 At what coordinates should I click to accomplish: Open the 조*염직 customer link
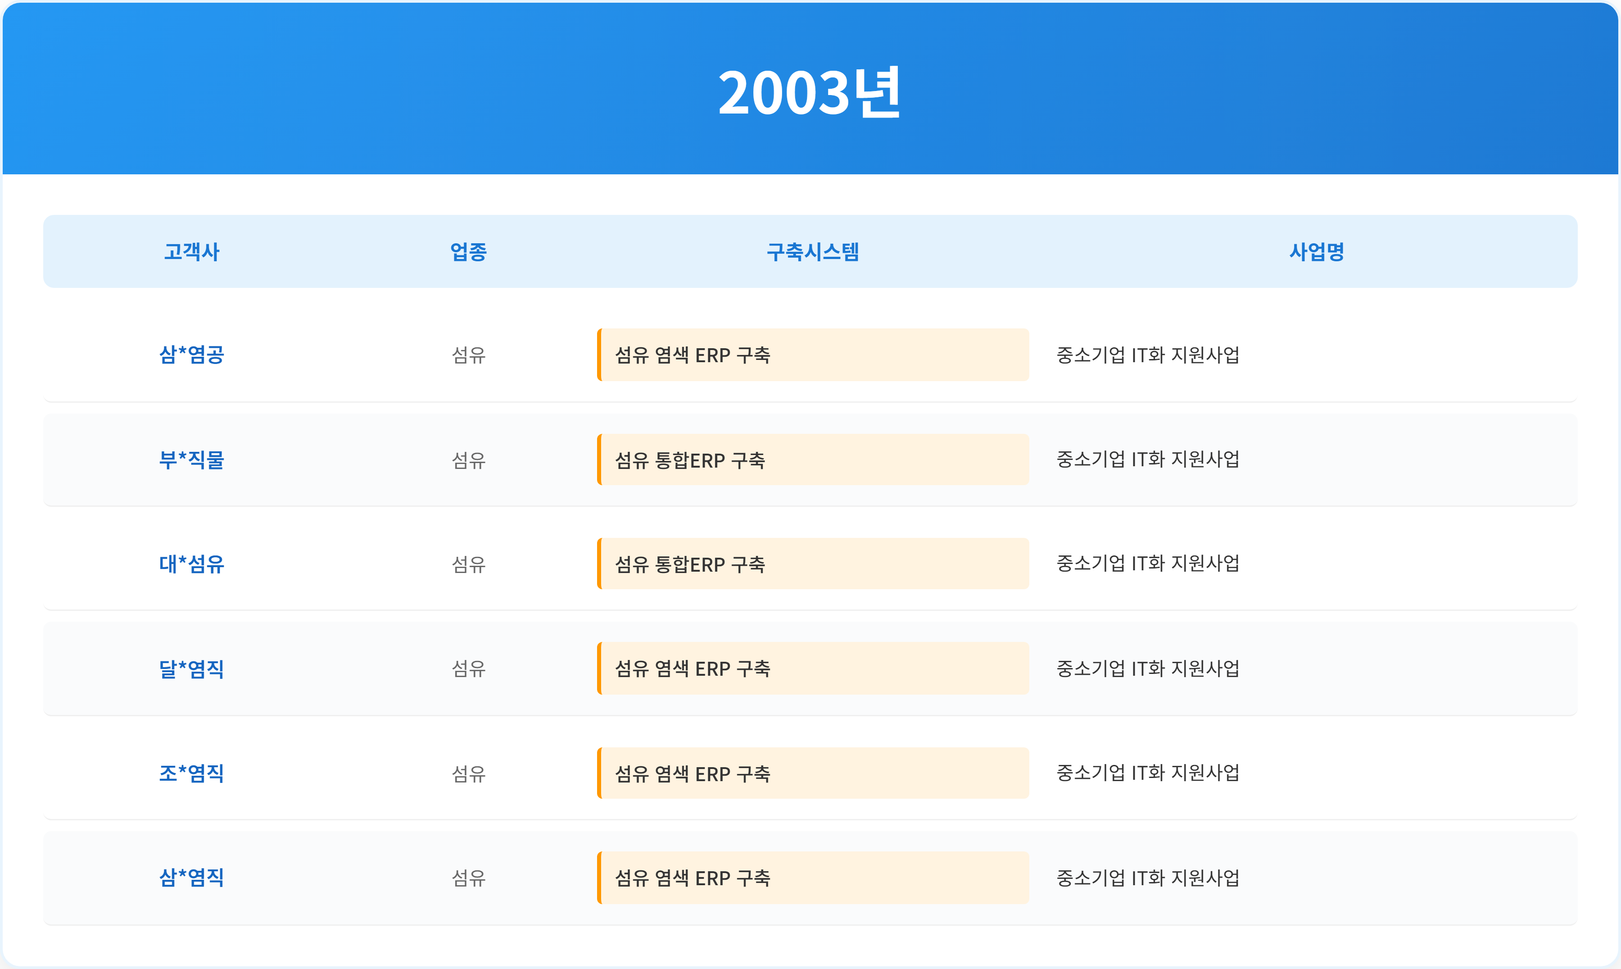tap(191, 773)
